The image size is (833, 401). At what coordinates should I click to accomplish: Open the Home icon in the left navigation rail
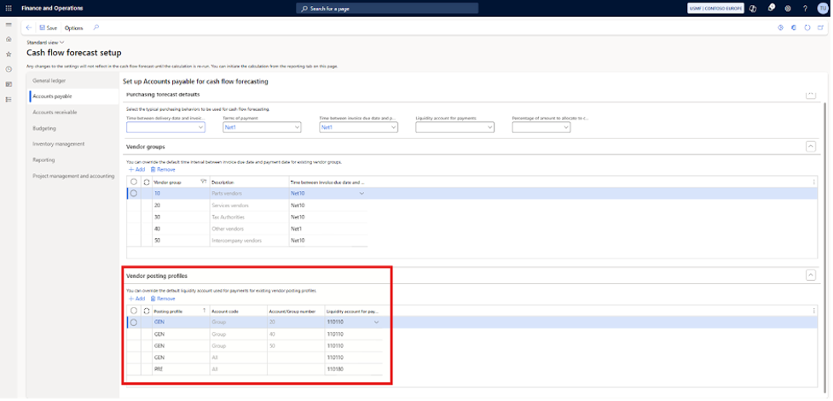coord(9,39)
